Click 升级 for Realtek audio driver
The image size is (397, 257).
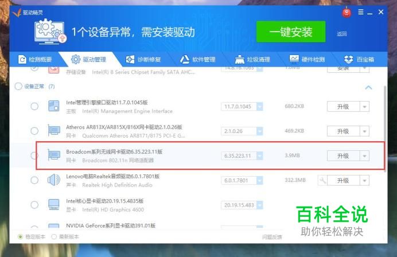click(343, 180)
